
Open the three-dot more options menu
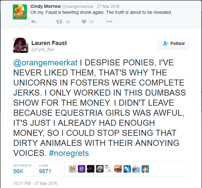point(109,22)
